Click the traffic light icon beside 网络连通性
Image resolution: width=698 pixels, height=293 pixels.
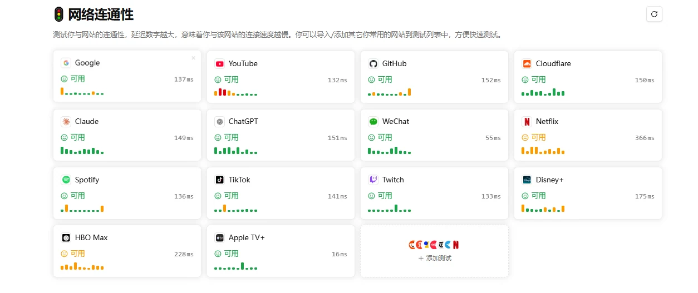(x=59, y=14)
